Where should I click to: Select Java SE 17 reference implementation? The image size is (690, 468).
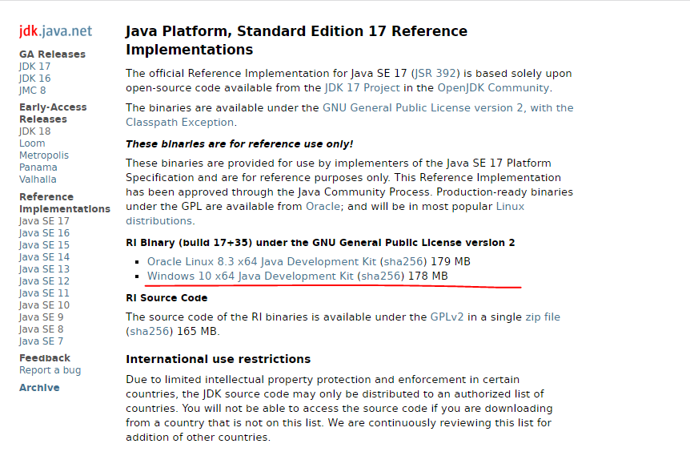click(x=45, y=221)
